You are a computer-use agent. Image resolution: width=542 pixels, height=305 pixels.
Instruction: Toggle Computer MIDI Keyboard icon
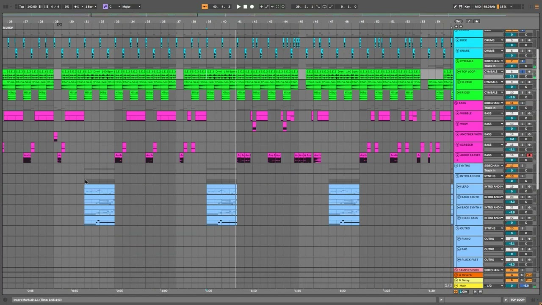click(x=461, y=6)
